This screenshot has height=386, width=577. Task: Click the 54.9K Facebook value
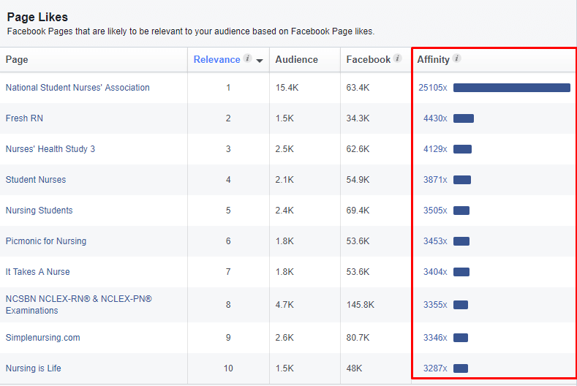[x=358, y=180]
